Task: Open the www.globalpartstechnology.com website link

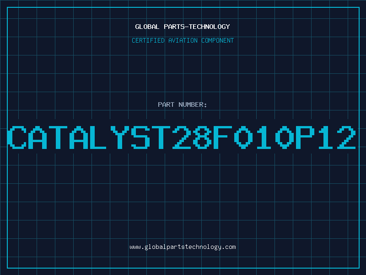Action: click(x=183, y=247)
